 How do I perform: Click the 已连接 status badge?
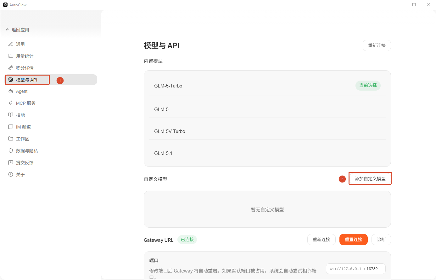click(187, 240)
